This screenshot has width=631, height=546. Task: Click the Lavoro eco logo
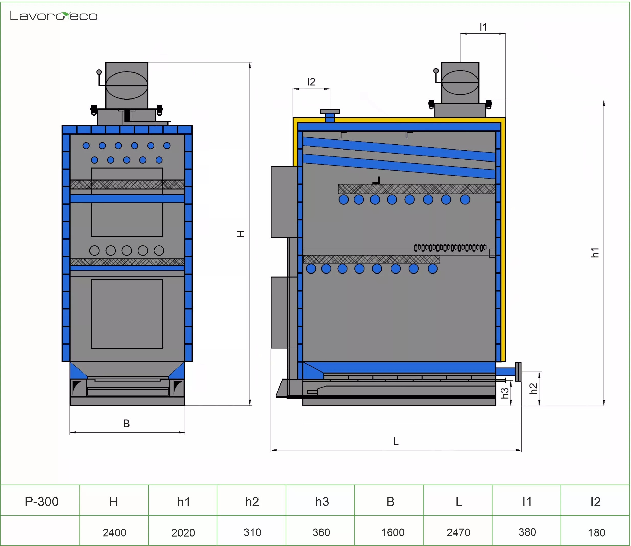coord(54,16)
